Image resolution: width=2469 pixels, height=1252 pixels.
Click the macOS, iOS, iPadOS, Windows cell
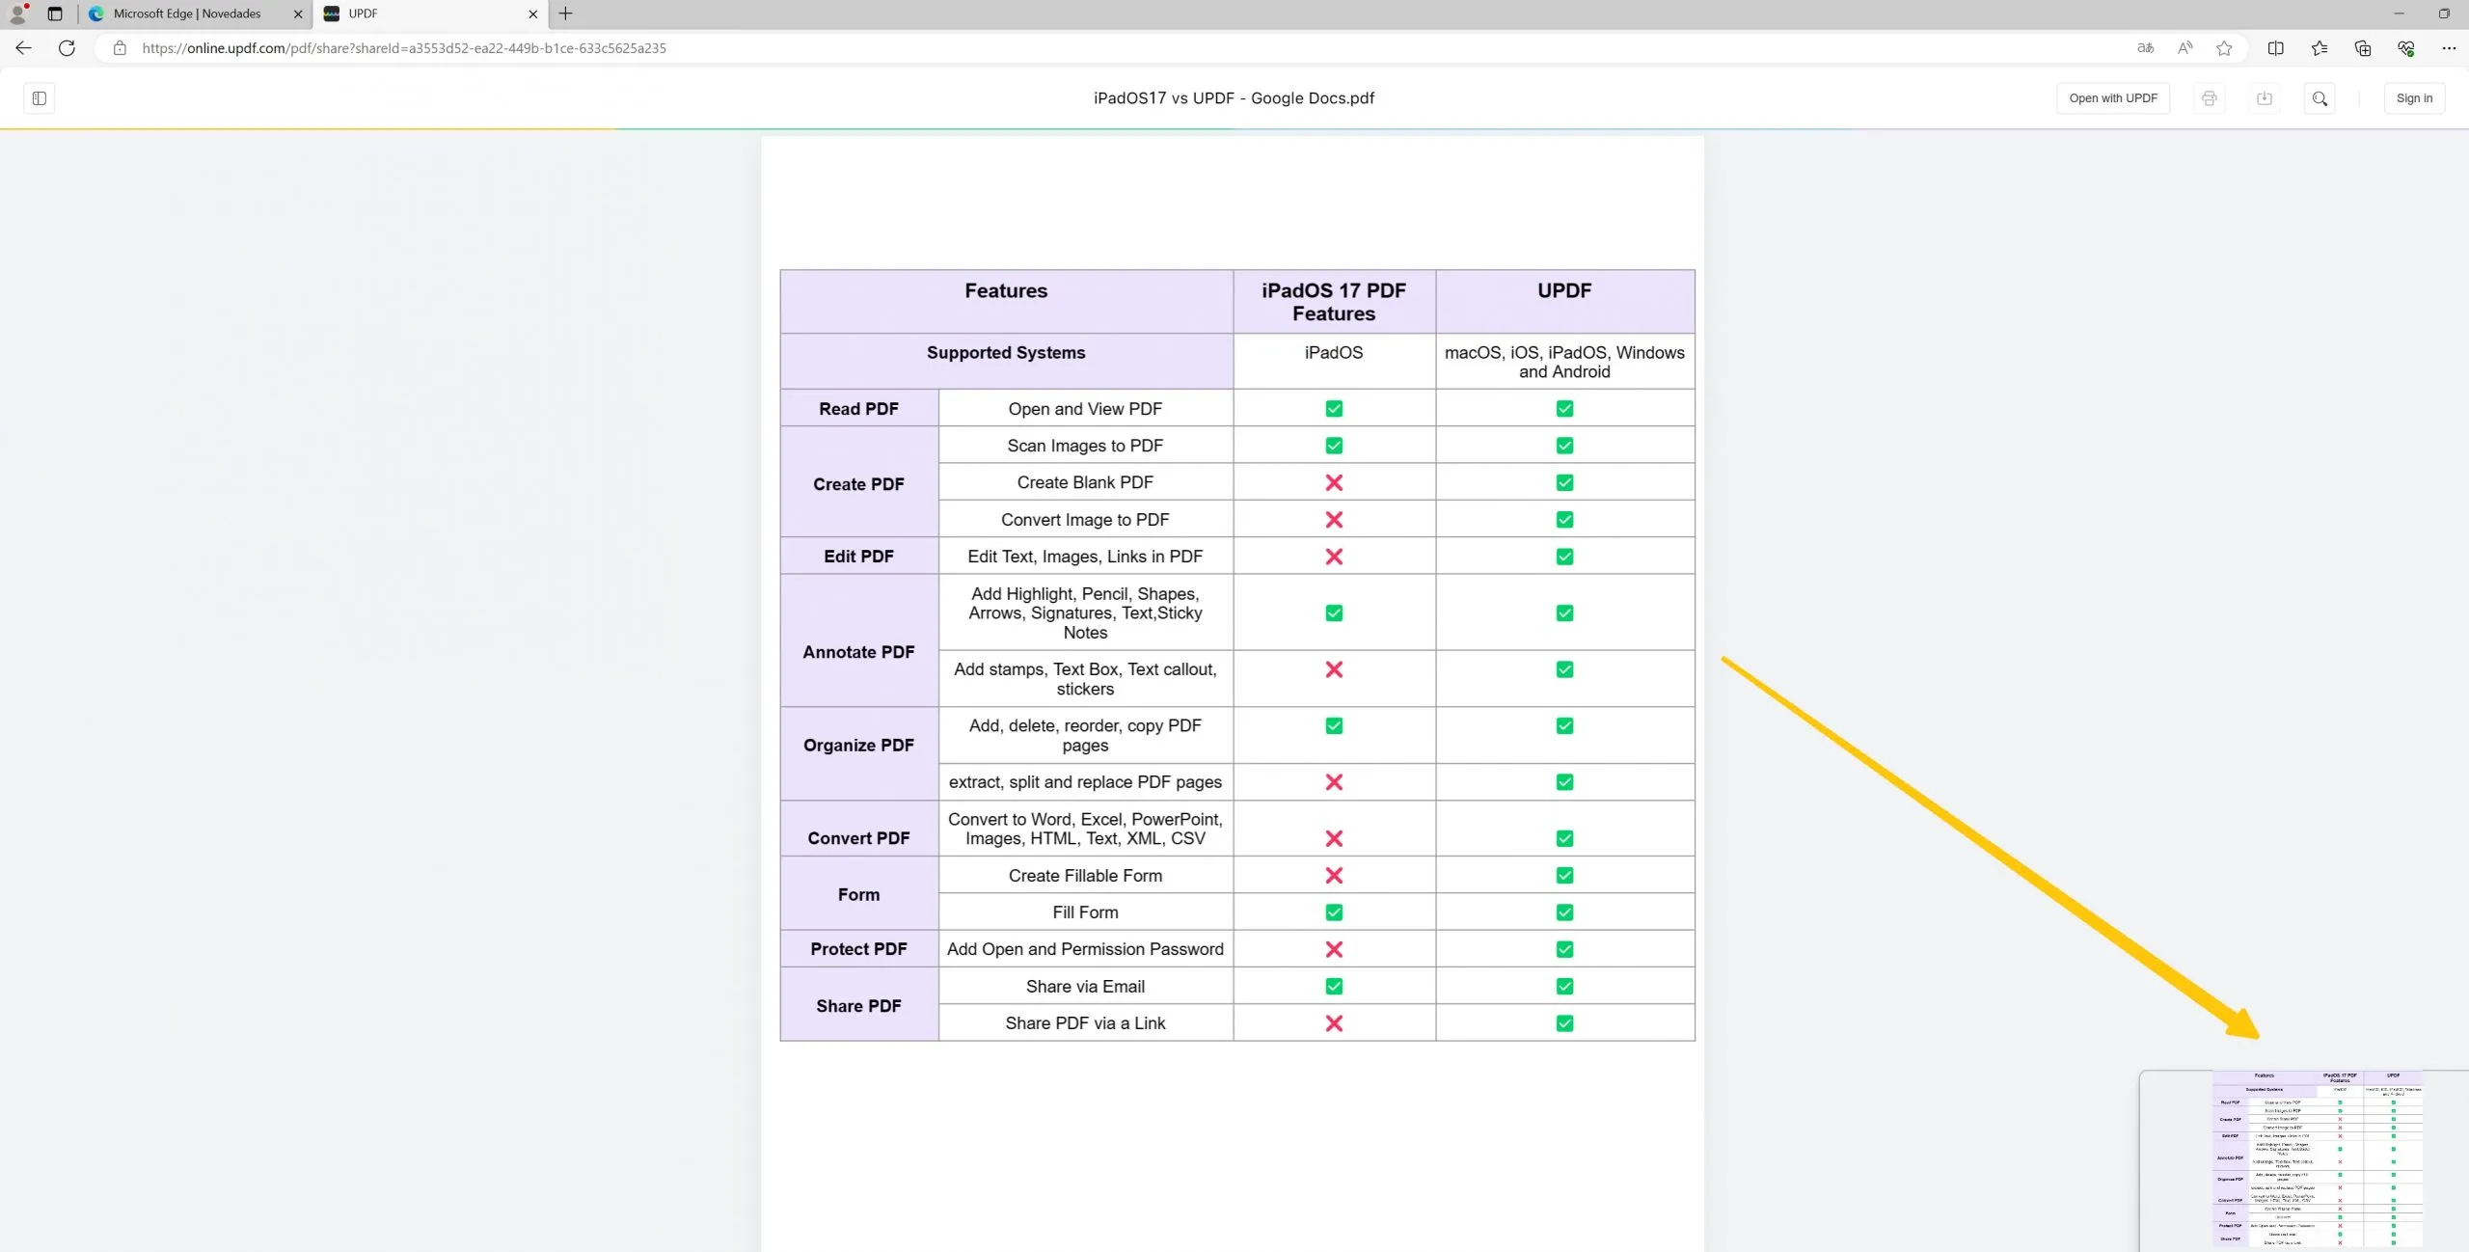(x=1564, y=362)
